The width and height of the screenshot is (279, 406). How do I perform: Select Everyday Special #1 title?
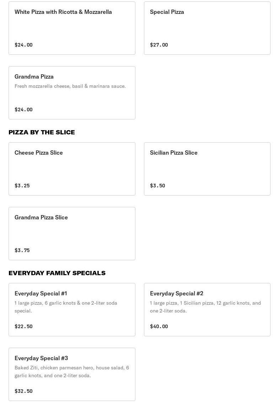(41, 294)
